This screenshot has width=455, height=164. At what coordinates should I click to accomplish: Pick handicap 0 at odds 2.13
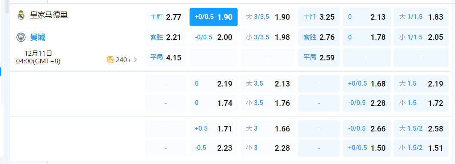pyautogui.click(x=367, y=17)
